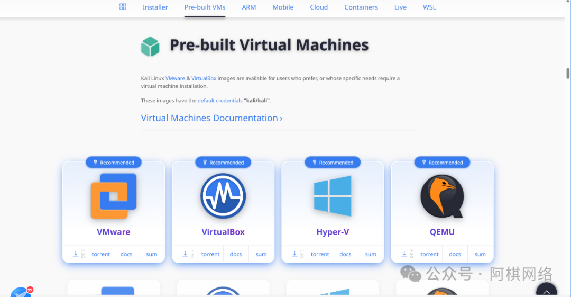Download the VirtualBox image via arrow icon
This screenshot has width=571, height=297.
(x=185, y=254)
